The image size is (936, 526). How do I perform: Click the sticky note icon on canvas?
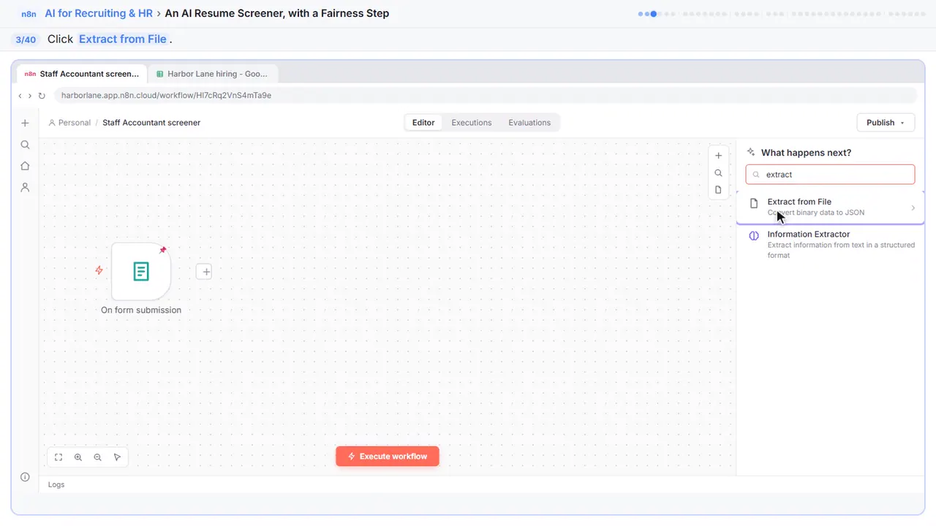click(718, 190)
